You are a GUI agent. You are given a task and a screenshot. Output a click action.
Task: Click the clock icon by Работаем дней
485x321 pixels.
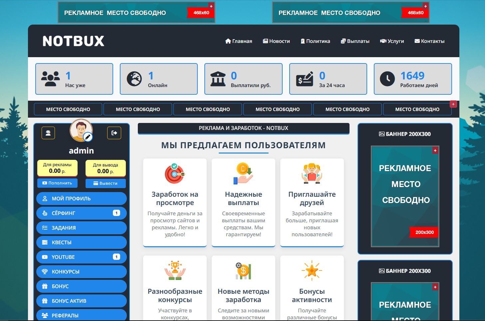(x=387, y=79)
